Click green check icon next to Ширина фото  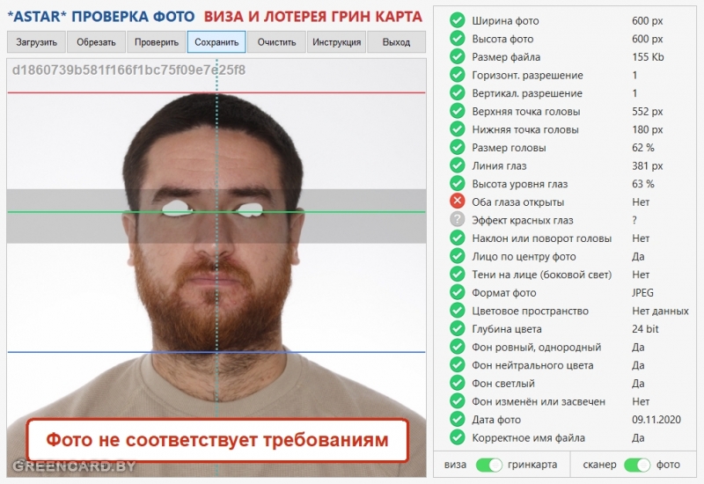457,19
